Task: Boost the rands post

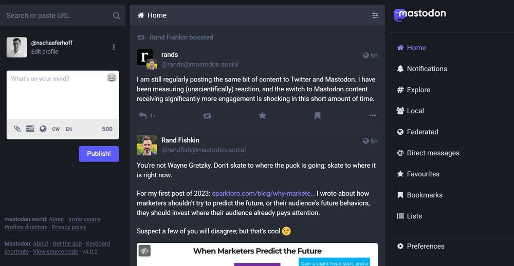Action: pyautogui.click(x=207, y=116)
